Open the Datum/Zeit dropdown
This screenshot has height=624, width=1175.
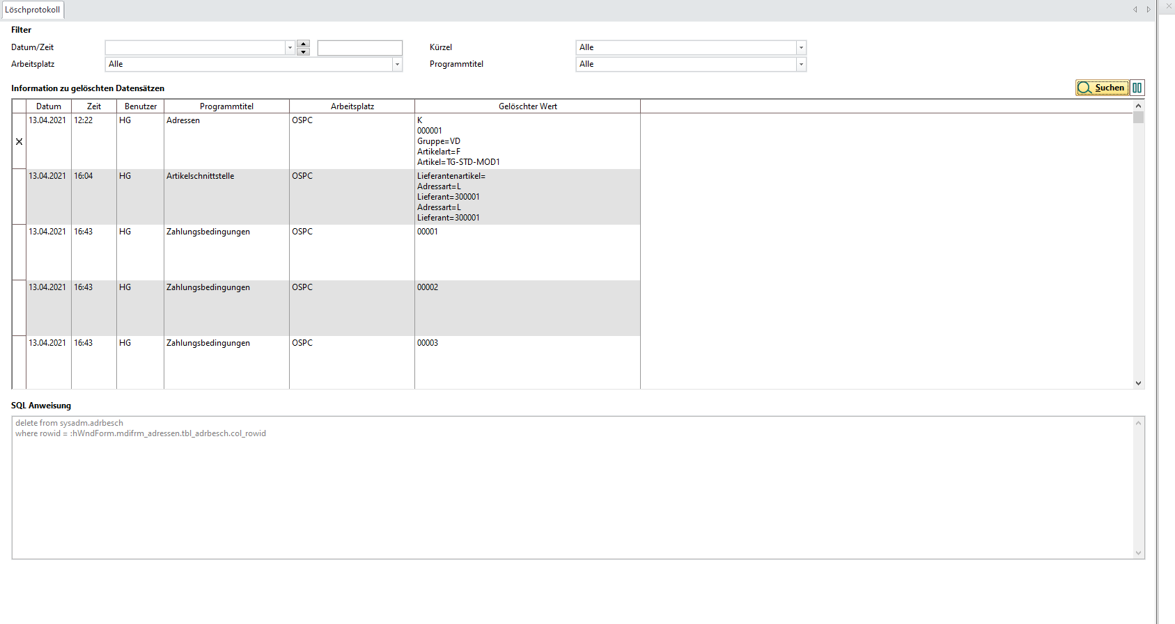click(x=290, y=47)
